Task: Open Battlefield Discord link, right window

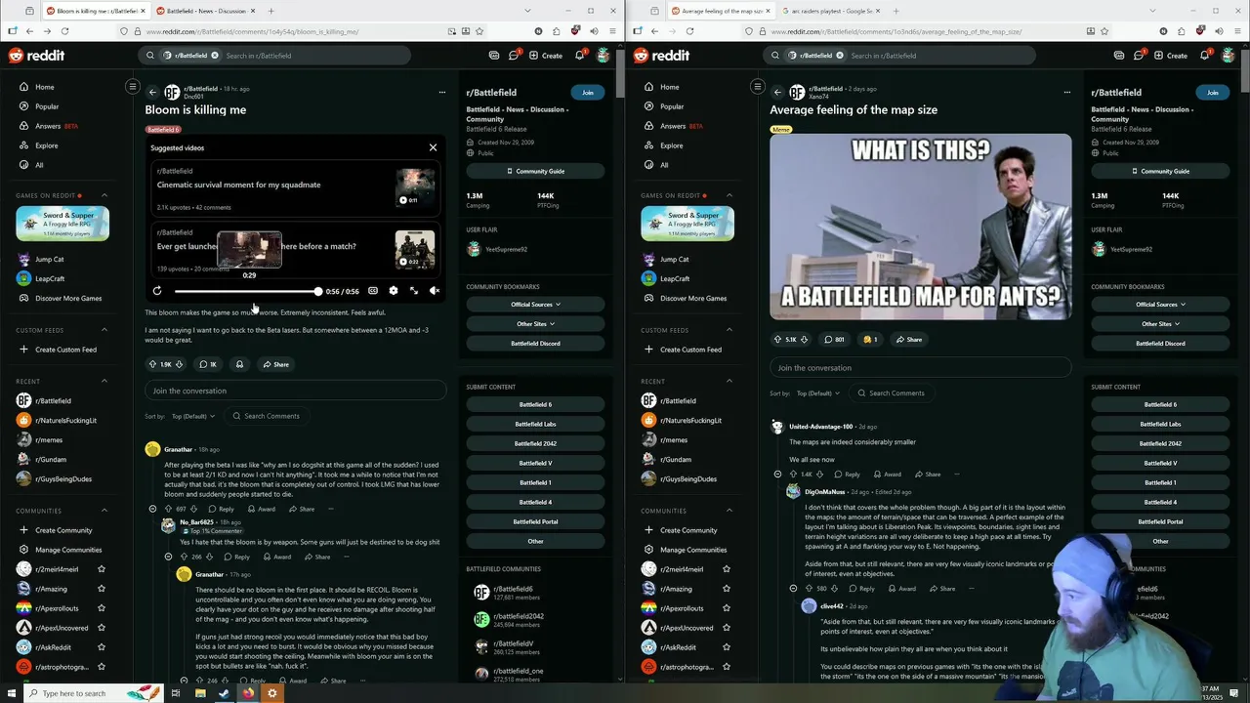Action: point(1160,344)
